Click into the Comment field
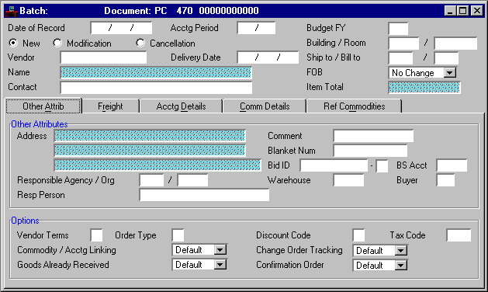The height and width of the screenshot is (292, 488). pyautogui.click(x=373, y=136)
